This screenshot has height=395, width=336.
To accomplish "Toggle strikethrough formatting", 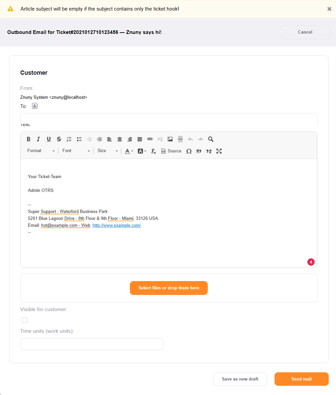I will tap(59, 139).
